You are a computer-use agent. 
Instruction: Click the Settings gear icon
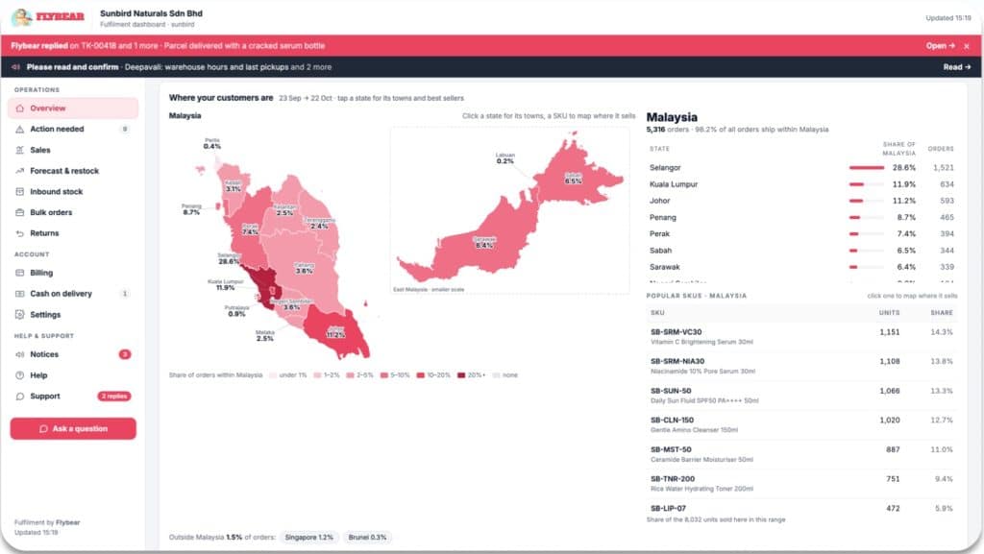coord(19,315)
